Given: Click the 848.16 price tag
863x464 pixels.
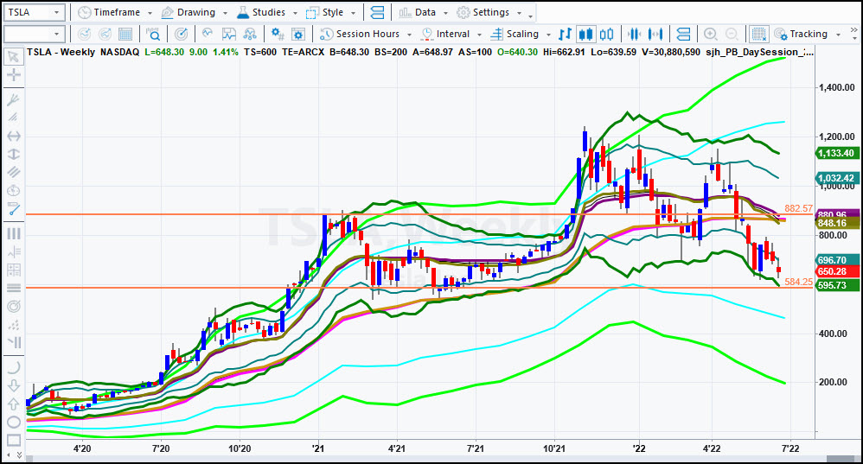Looking at the screenshot, I should (836, 223).
